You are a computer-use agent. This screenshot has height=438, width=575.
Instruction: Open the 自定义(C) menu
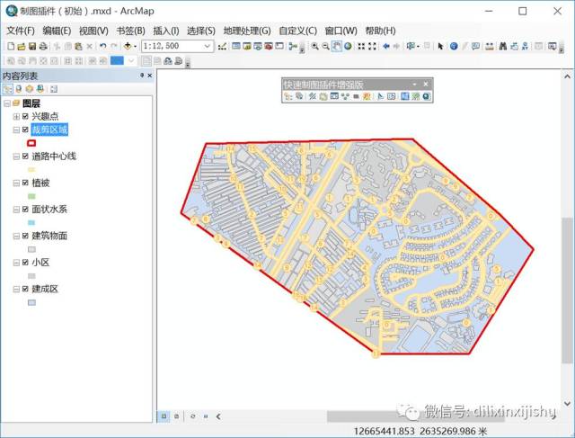[297, 31]
